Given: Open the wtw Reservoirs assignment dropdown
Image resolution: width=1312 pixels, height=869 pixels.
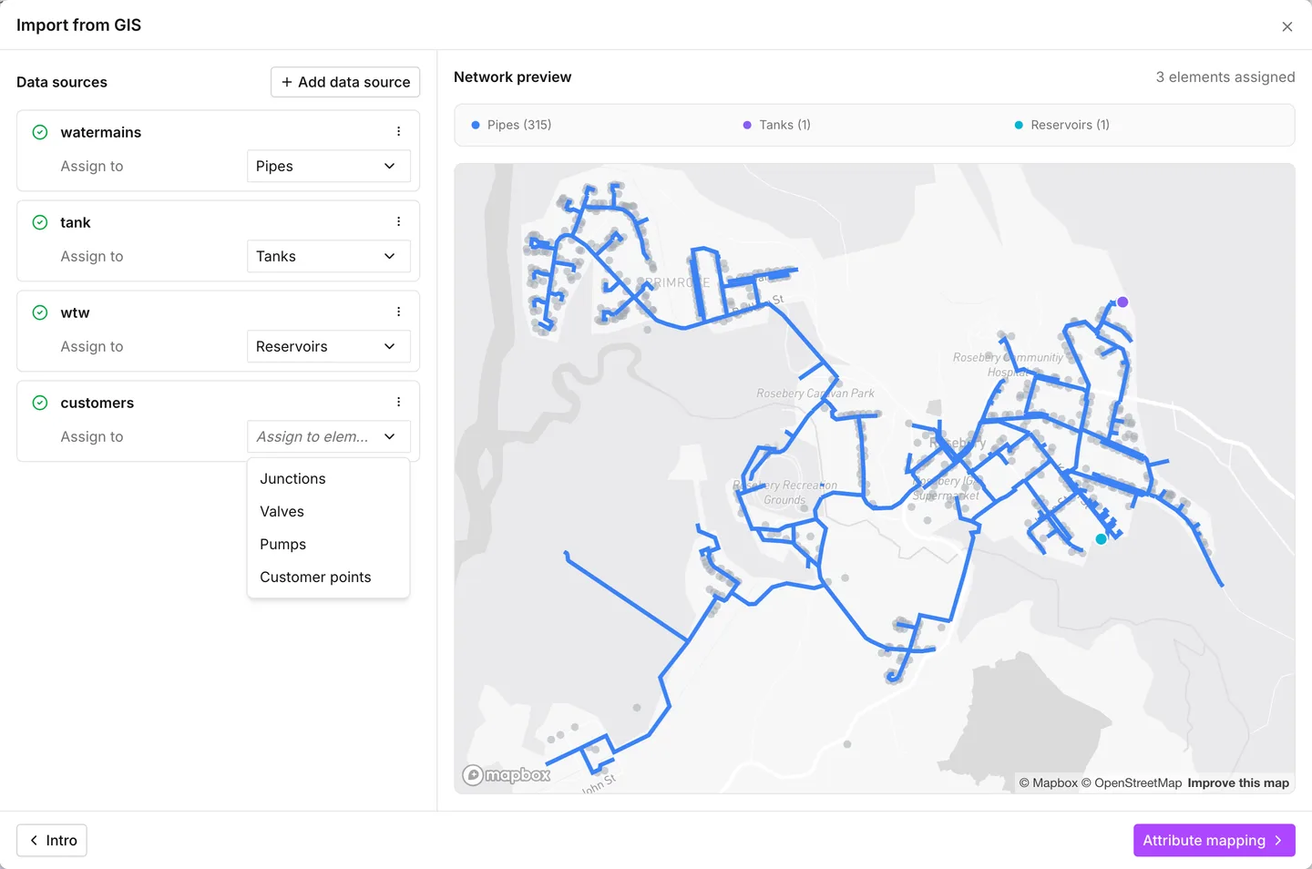Looking at the screenshot, I should 328,347.
